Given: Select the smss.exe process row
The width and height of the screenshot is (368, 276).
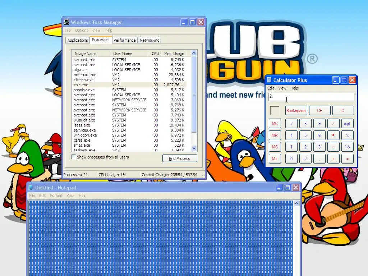Looking at the screenshot, I should [129, 145].
